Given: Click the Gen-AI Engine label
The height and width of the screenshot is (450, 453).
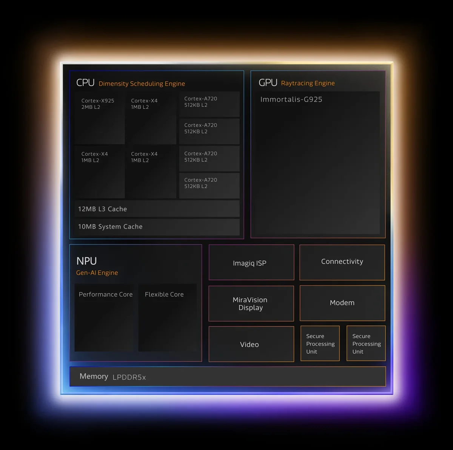Looking at the screenshot, I should 97,273.
